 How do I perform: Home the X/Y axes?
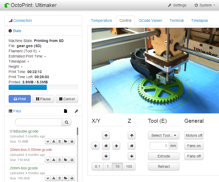tap(106, 146)
